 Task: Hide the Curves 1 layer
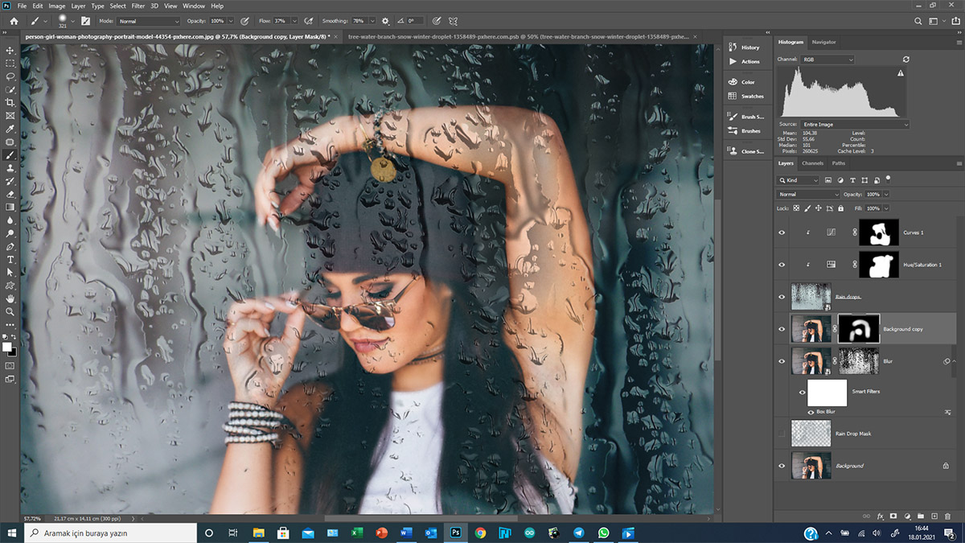click(x=782, y=232)
